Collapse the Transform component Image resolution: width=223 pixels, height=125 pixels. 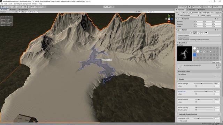[176, 19]
